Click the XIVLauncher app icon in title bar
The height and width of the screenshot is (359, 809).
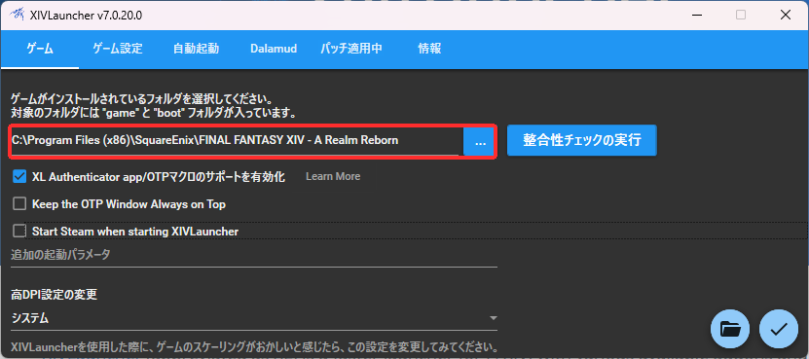click(x=17, y=15)
